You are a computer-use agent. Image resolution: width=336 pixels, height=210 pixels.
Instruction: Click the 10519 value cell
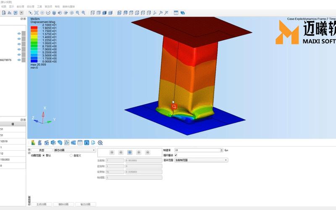point(13,142)
